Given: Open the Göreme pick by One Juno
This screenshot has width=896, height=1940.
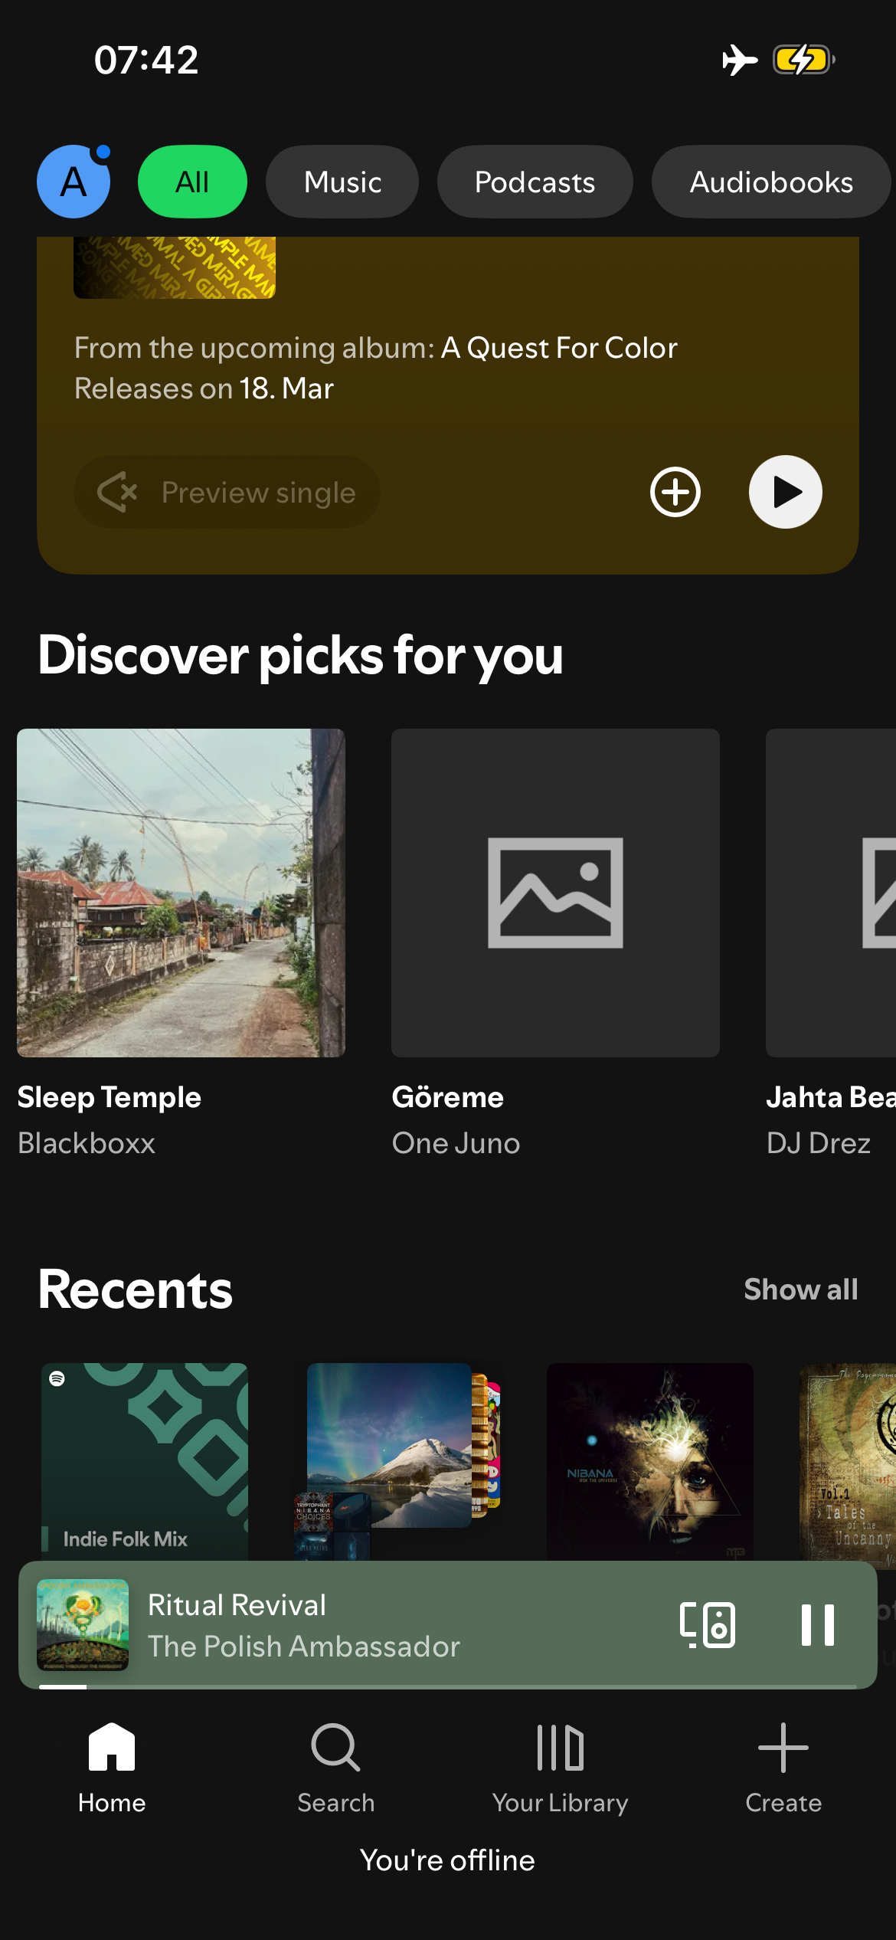Looking at the screenshot, I should tap(555, 893).
